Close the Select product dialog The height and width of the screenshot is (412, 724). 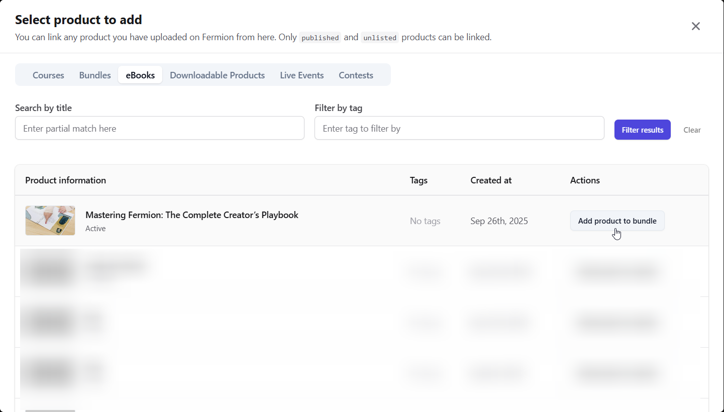click(695, 26)
